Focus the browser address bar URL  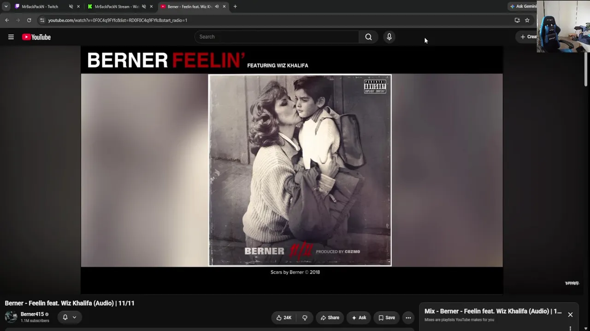(x=118, y=20)
